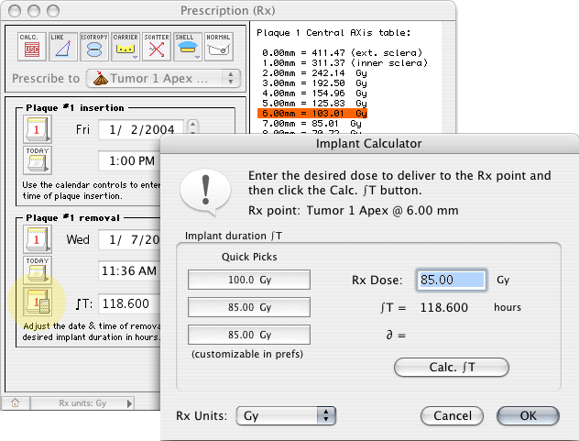
Task: Expand Rx units: Gy status bar arrow
Action: [x=129, y=403]
